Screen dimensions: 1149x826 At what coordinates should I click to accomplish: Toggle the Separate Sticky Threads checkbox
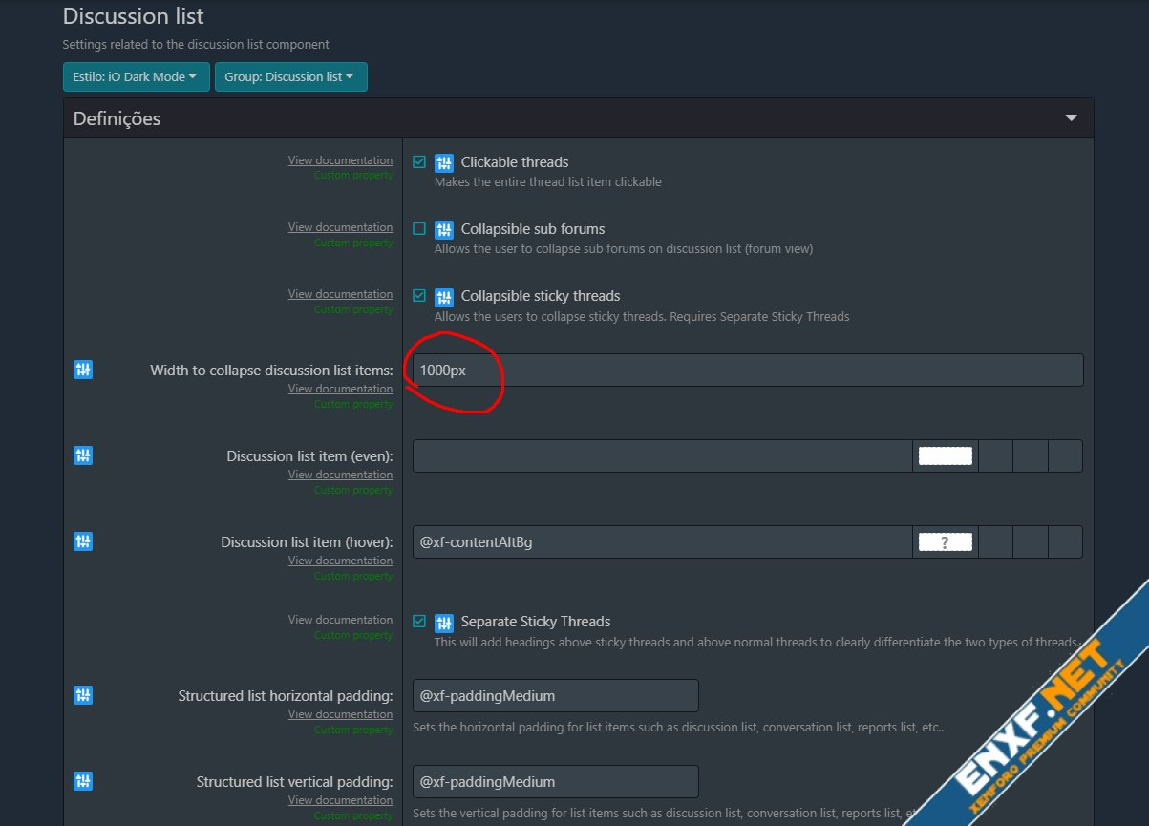point(419,622)
